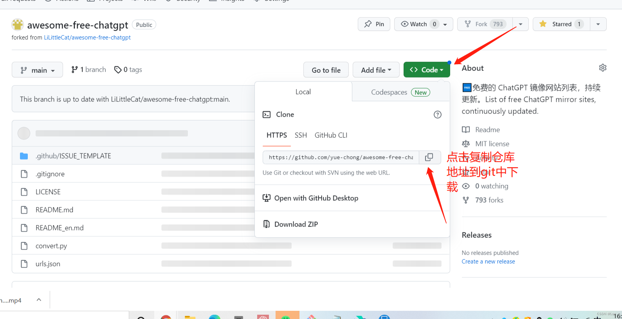Click the Go to file button
The image size is (622, 319).
pyautogui.click(x=326, y=70)
